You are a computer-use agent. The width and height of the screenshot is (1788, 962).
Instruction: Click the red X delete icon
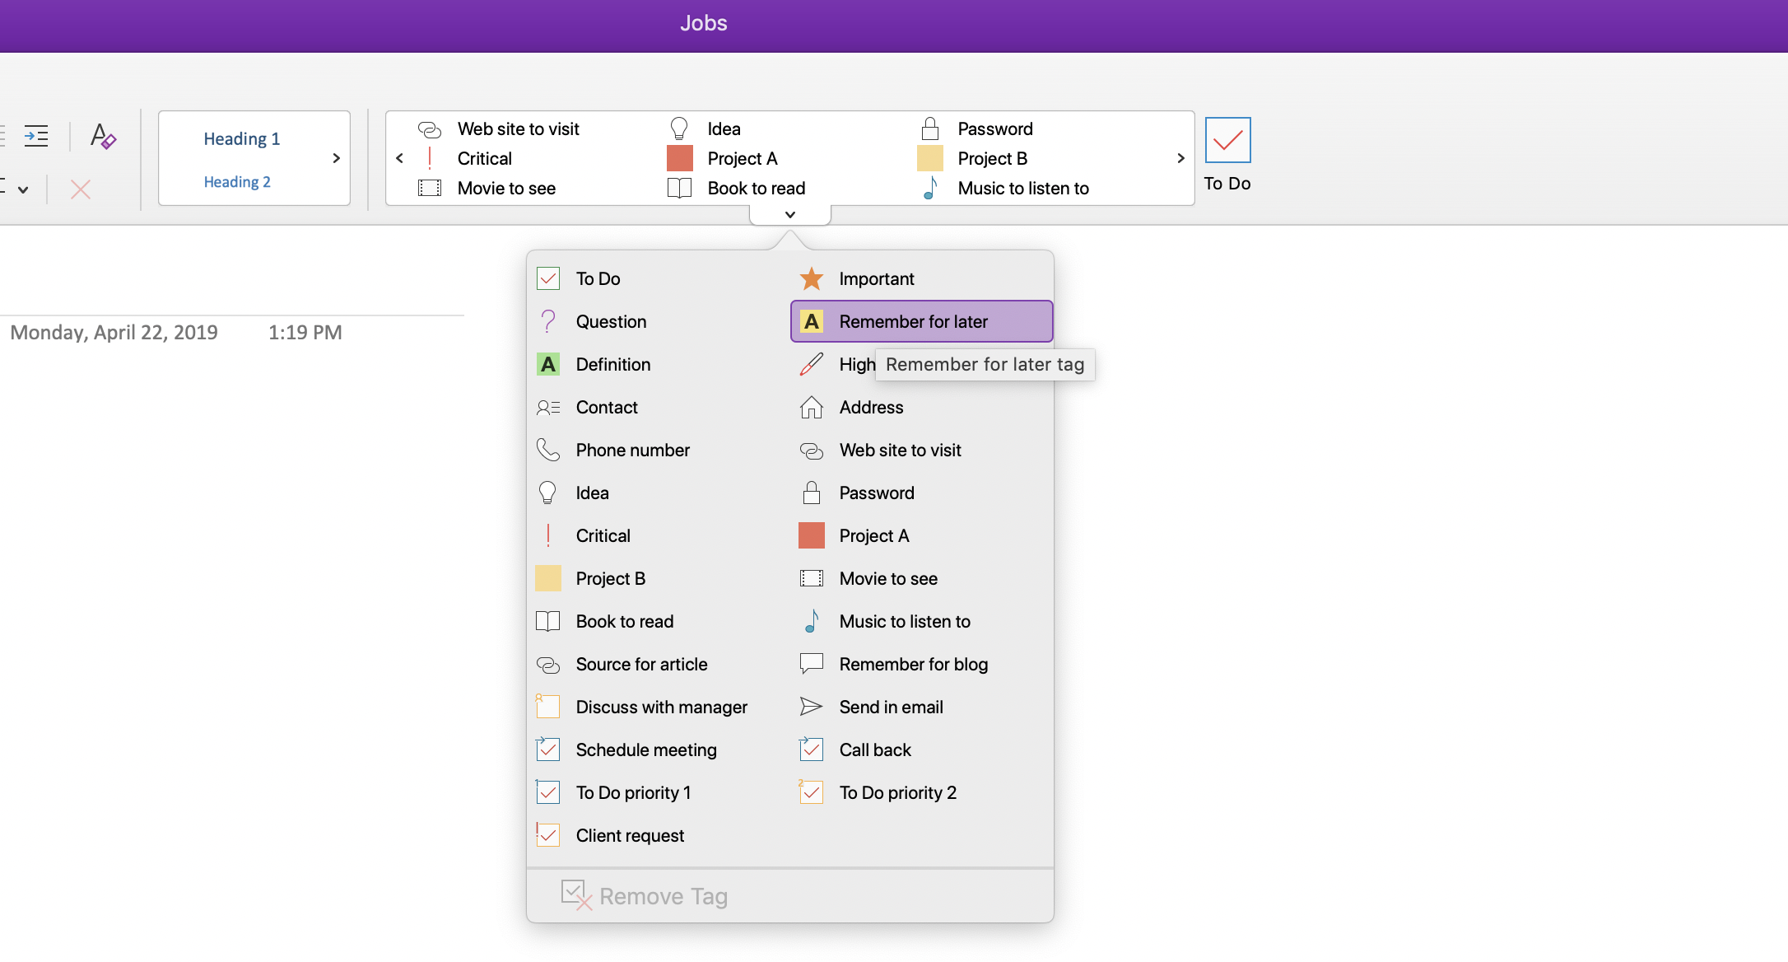click(81, 189)
